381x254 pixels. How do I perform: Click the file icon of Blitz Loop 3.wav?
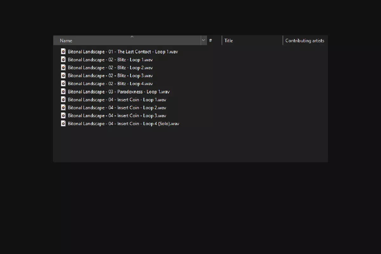tap(63, 75)
